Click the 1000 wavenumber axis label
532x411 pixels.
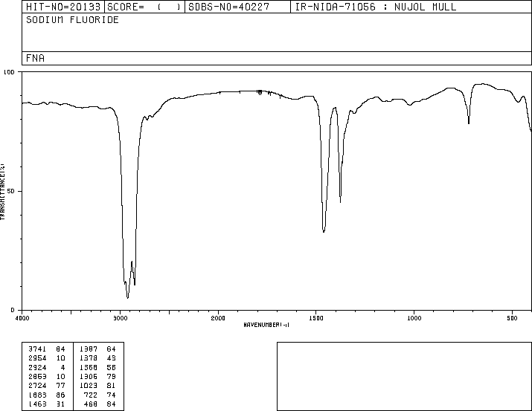414,318
